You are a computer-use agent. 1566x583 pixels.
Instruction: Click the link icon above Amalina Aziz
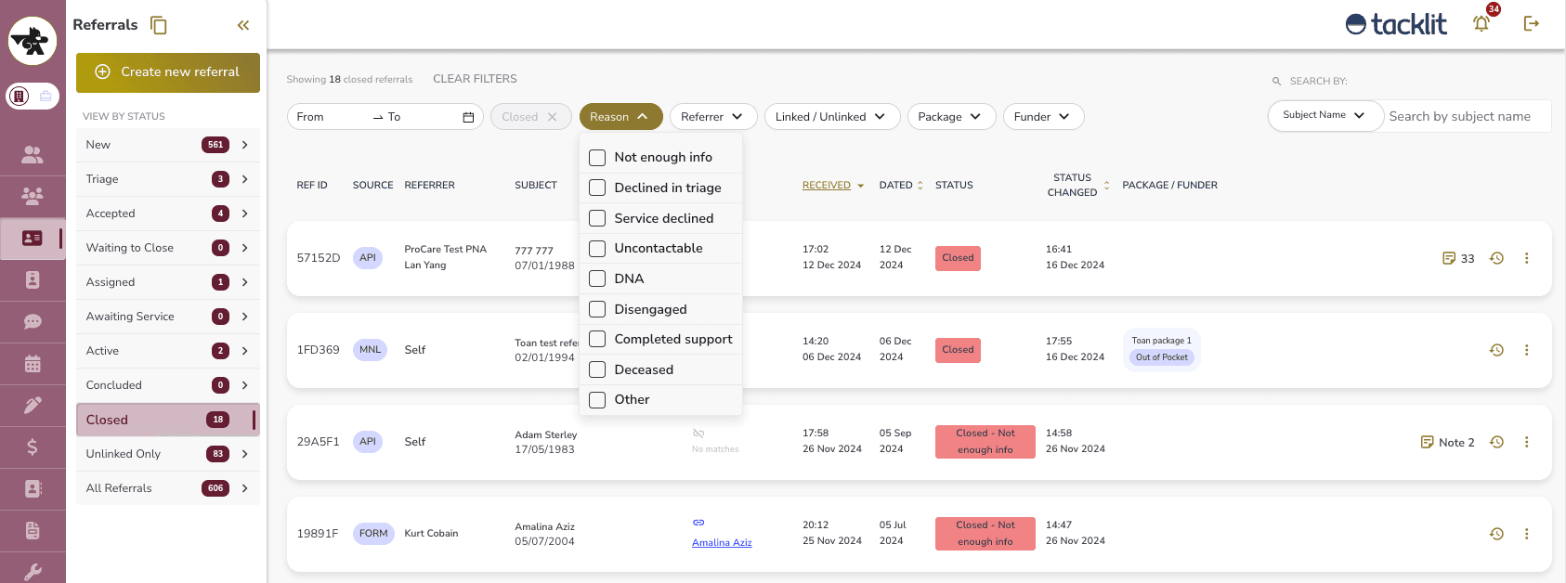point(698,523)
